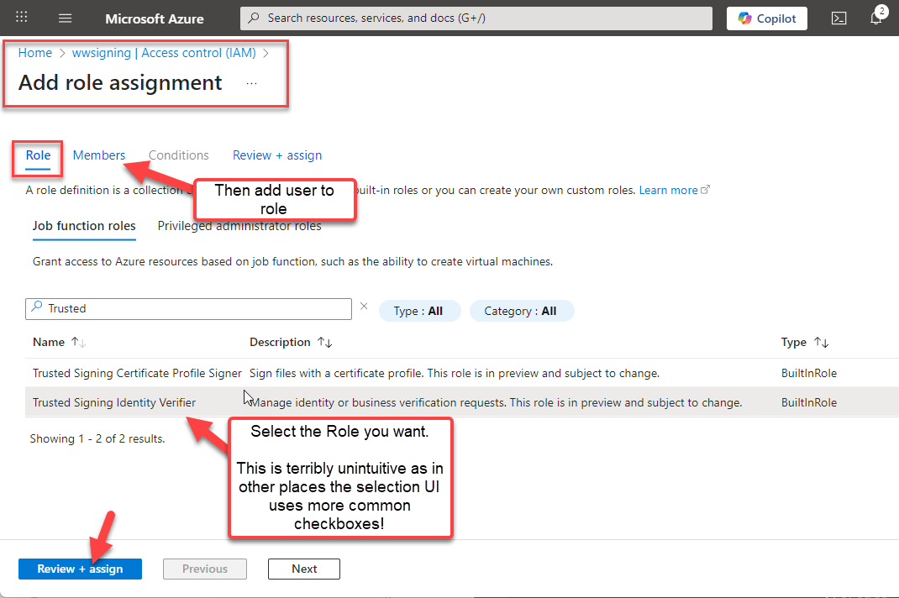899x598 pixels.
Task: Select the Role tab
Action: 38,155
